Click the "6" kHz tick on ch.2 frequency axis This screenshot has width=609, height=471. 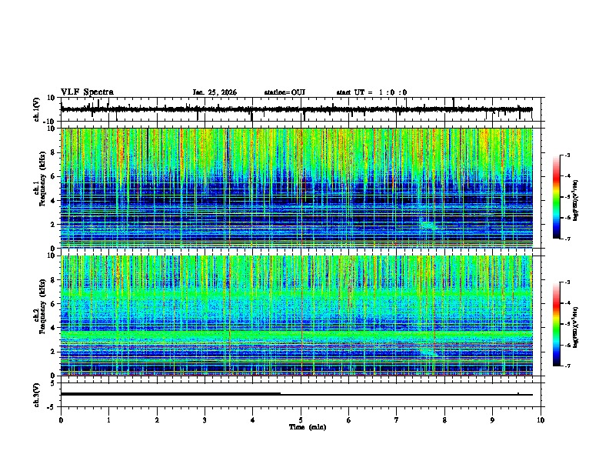point(54,304)
